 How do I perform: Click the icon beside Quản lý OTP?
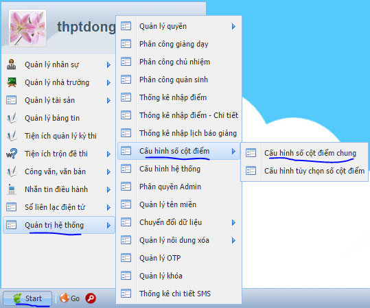click(126, 258)
